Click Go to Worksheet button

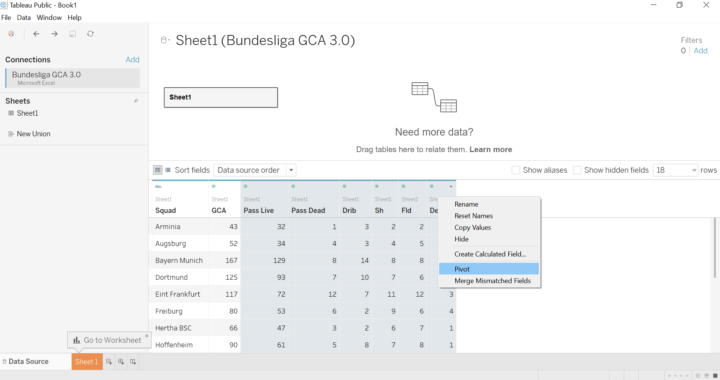click(107, 340)
